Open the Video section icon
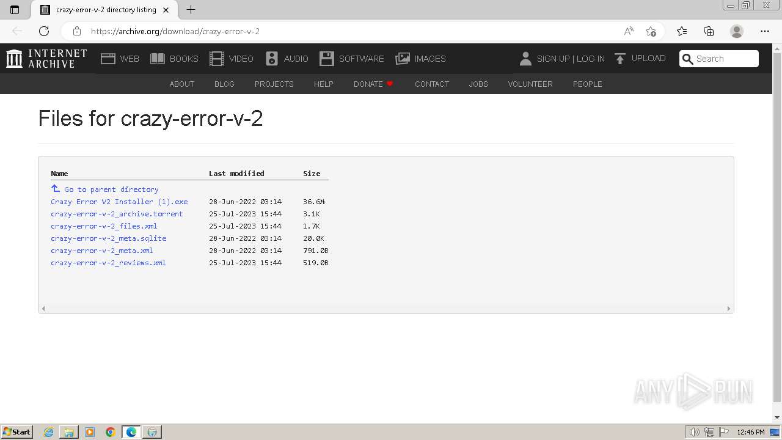The width and height of the screenshot is (782, 440). click(217, 59)
